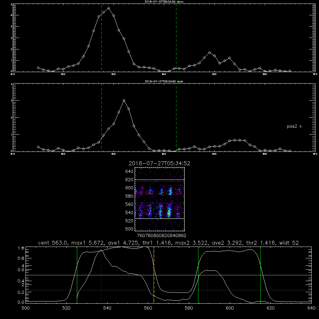
Task: Click the solid green line near 585 in bottom plot
Action: pyautogui.click(x=198, y=275)
